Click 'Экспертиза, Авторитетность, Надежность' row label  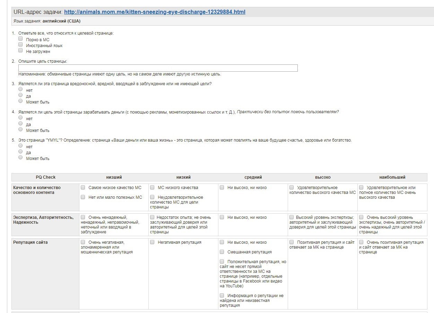click(43, 220)
